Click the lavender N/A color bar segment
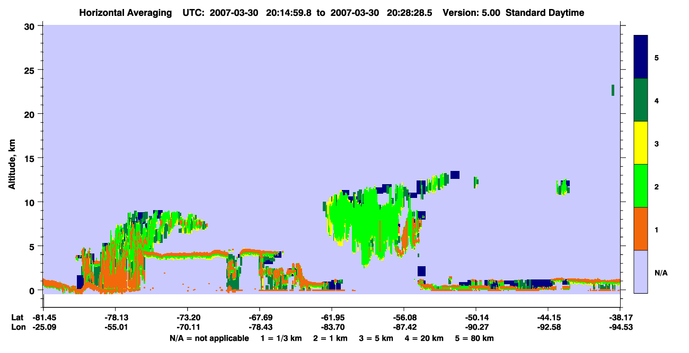 641,271
